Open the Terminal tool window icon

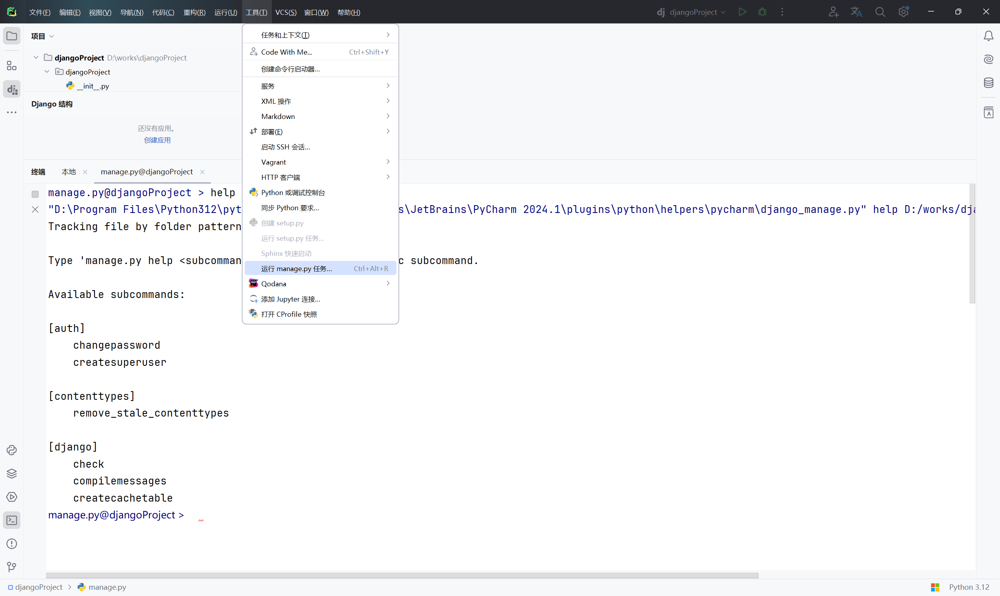point(12,520)
